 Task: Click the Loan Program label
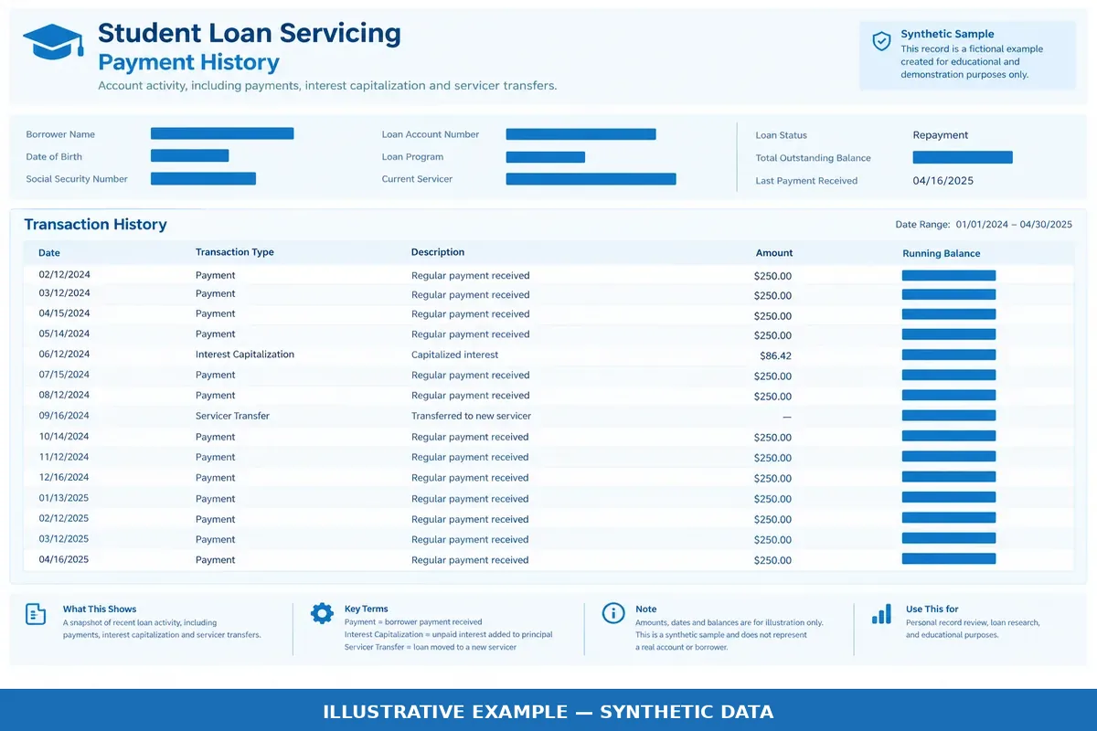pos(412,156)
